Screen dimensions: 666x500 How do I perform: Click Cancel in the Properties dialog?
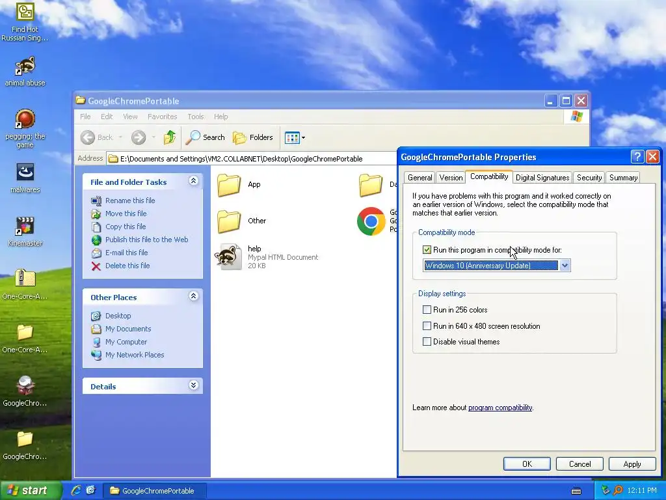(x=579, y=464)
